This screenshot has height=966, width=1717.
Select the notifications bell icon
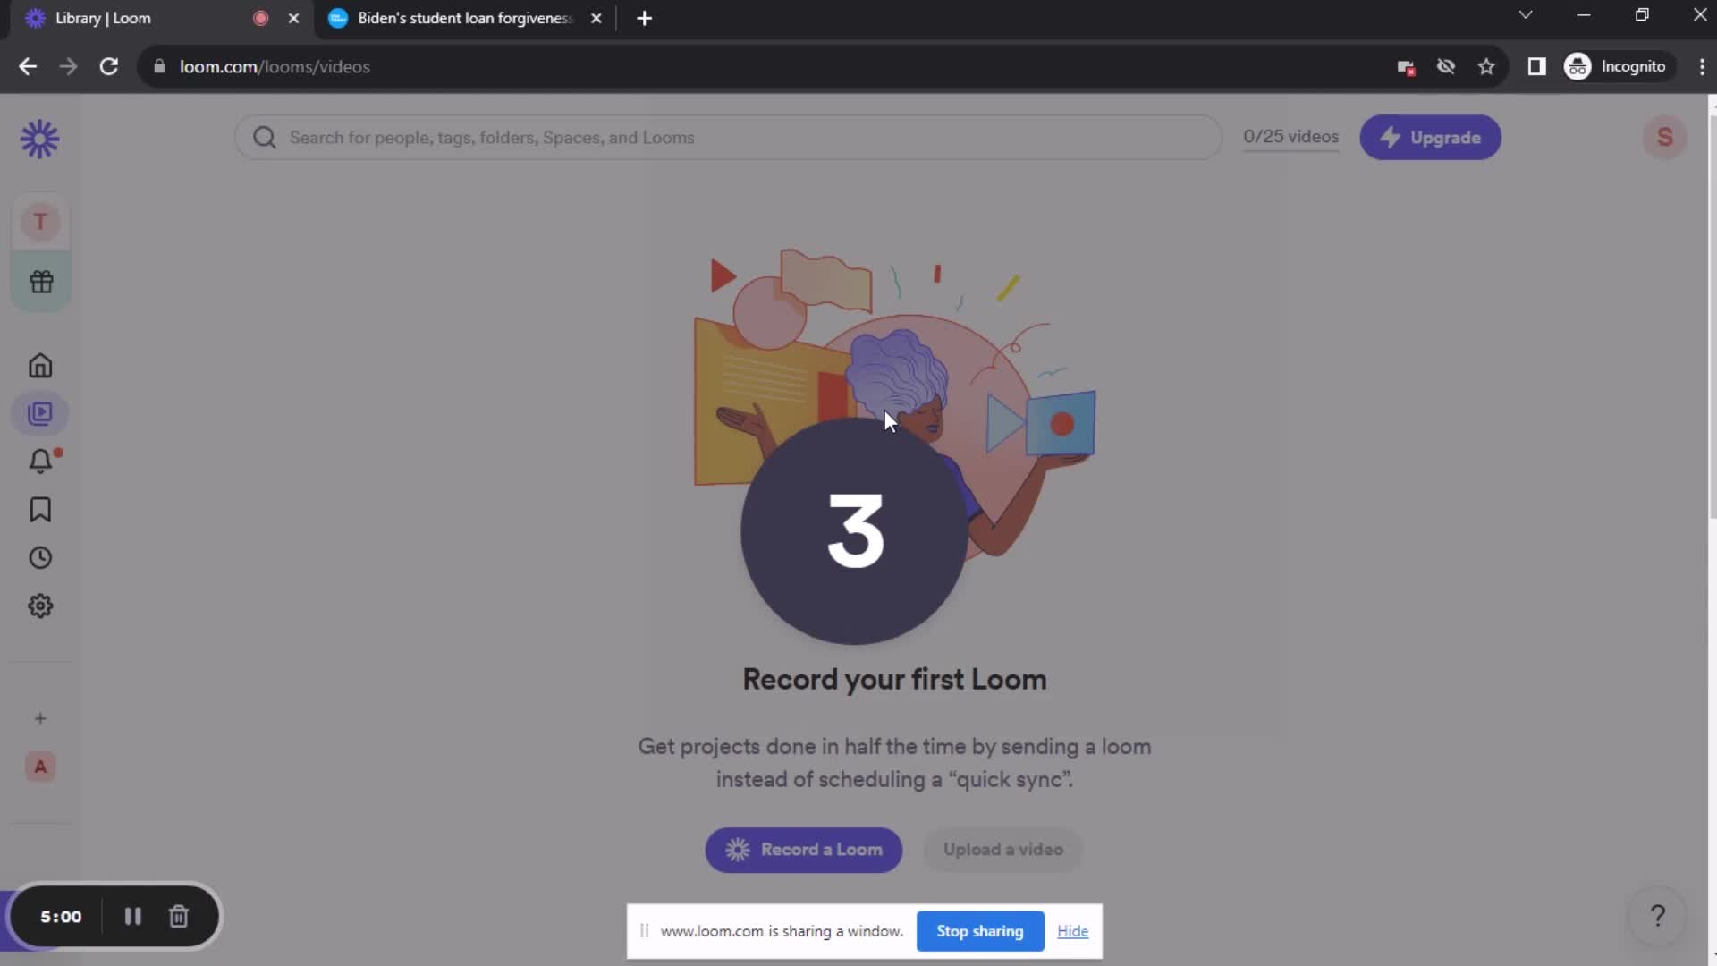(x=40, y=462)
